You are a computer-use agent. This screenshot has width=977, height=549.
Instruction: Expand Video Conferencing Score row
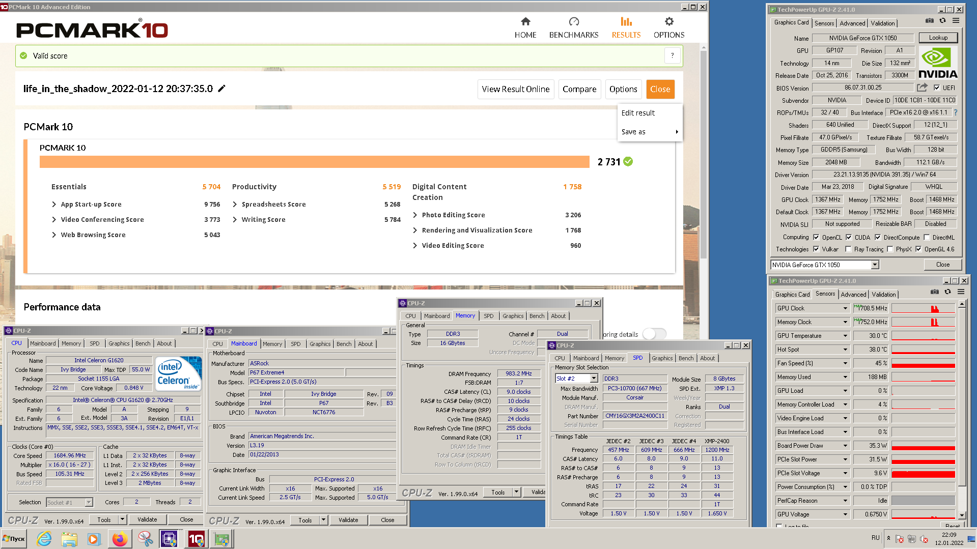54,219
